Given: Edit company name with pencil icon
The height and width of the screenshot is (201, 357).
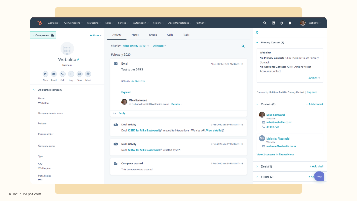Looking at the screenshot, I should (x=78, y=60).
